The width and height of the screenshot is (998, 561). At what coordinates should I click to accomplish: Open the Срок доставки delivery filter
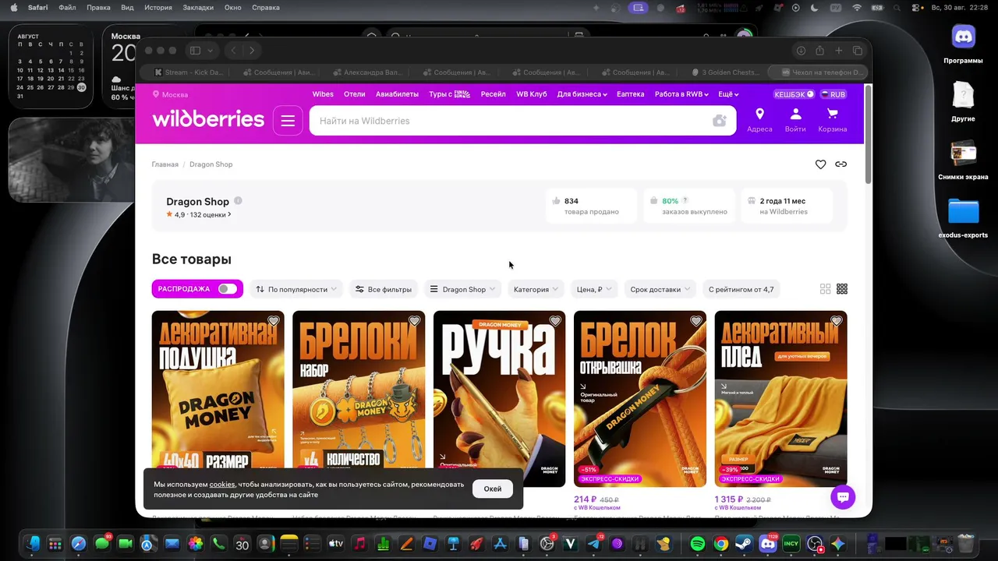tap(660, 289)
